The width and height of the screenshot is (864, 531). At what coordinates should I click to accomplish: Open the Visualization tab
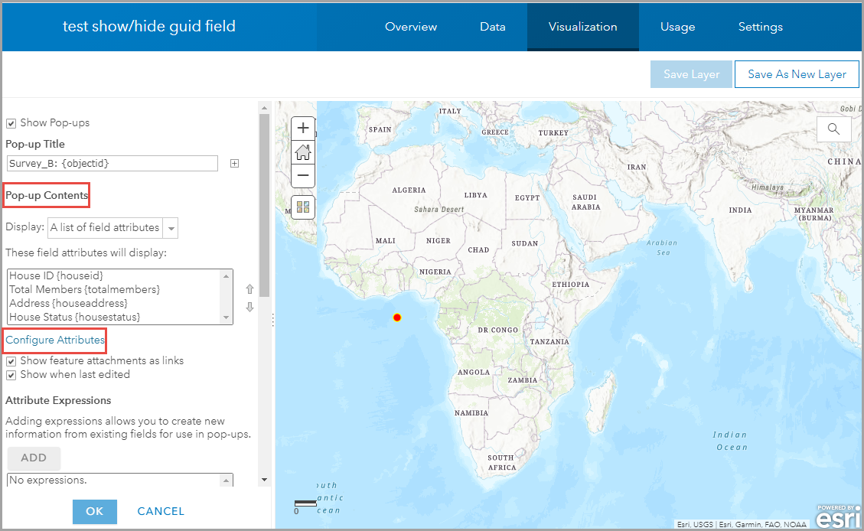[x=583, y=27]
